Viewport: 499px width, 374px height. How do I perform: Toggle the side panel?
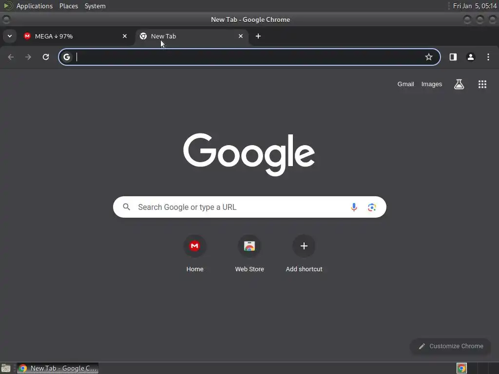tap(453, 57)
